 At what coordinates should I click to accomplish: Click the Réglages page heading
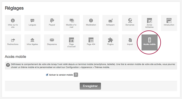click(14, 8)
